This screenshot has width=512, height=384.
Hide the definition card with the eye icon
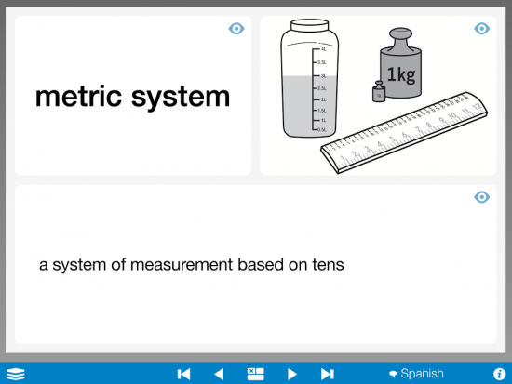(481, 197)
